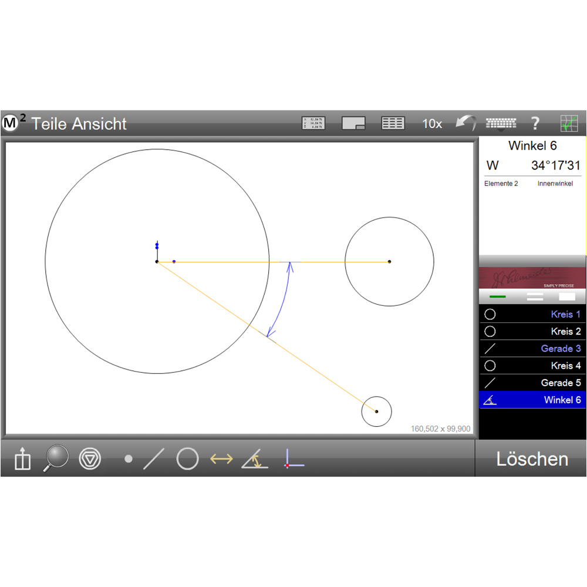Toggle Innenwinkel mode for Winkel 6
Image resolution: width=587 pixels, height=587 pixels.
[x=555, y=183]
